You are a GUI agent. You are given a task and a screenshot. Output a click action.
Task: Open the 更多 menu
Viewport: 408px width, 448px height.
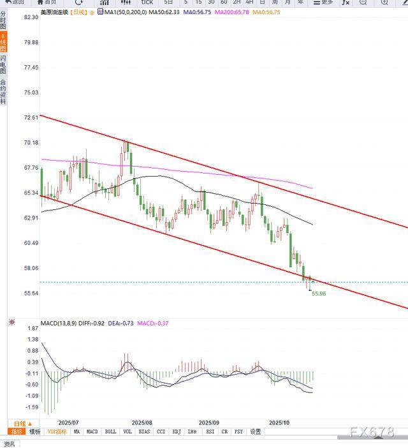[x=323, y=2]
